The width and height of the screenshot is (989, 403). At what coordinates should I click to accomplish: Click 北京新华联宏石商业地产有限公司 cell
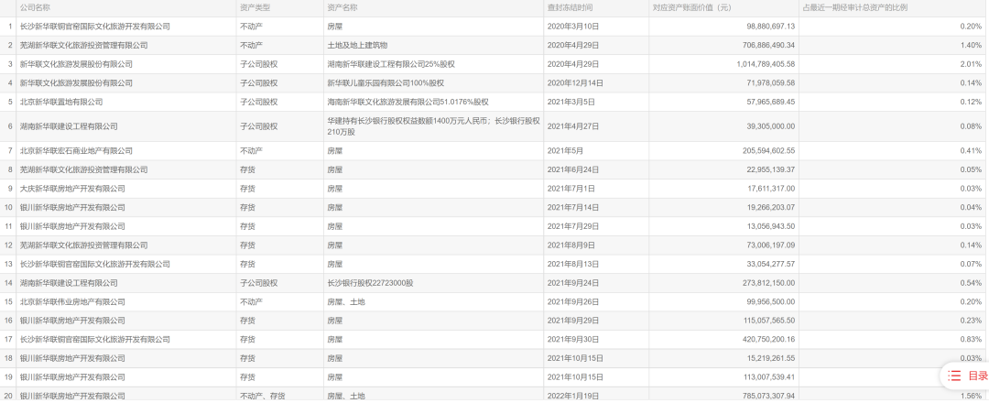coord(76,151)
